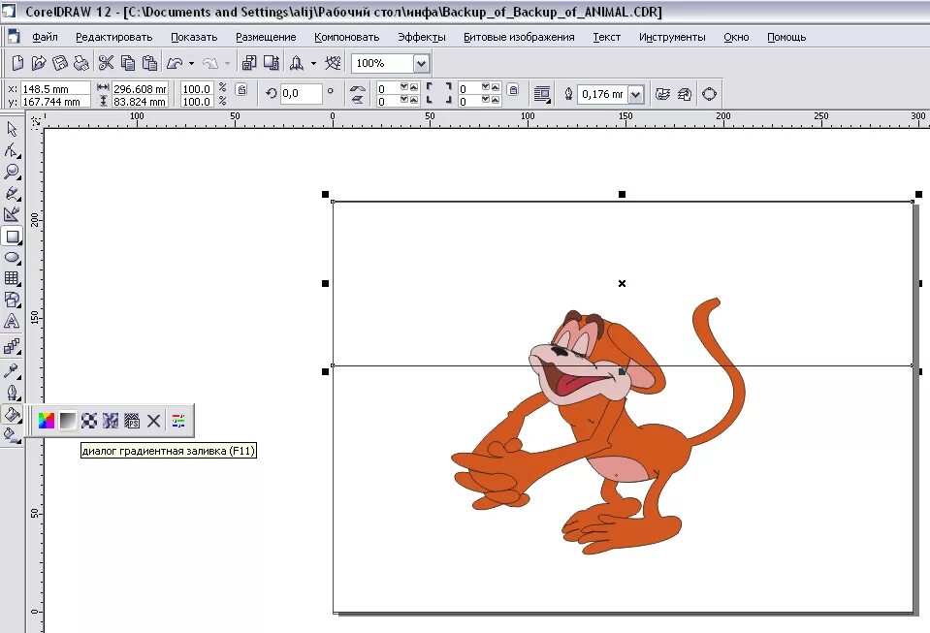This screenshot has width=930, height=633.
Task: Open the Битовые изображения menu
Action: pyautogui.click(x=519, y=37)
